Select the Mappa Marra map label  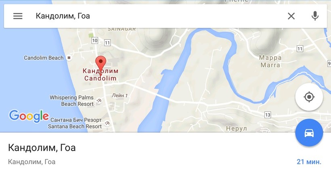tap(270, 61)
